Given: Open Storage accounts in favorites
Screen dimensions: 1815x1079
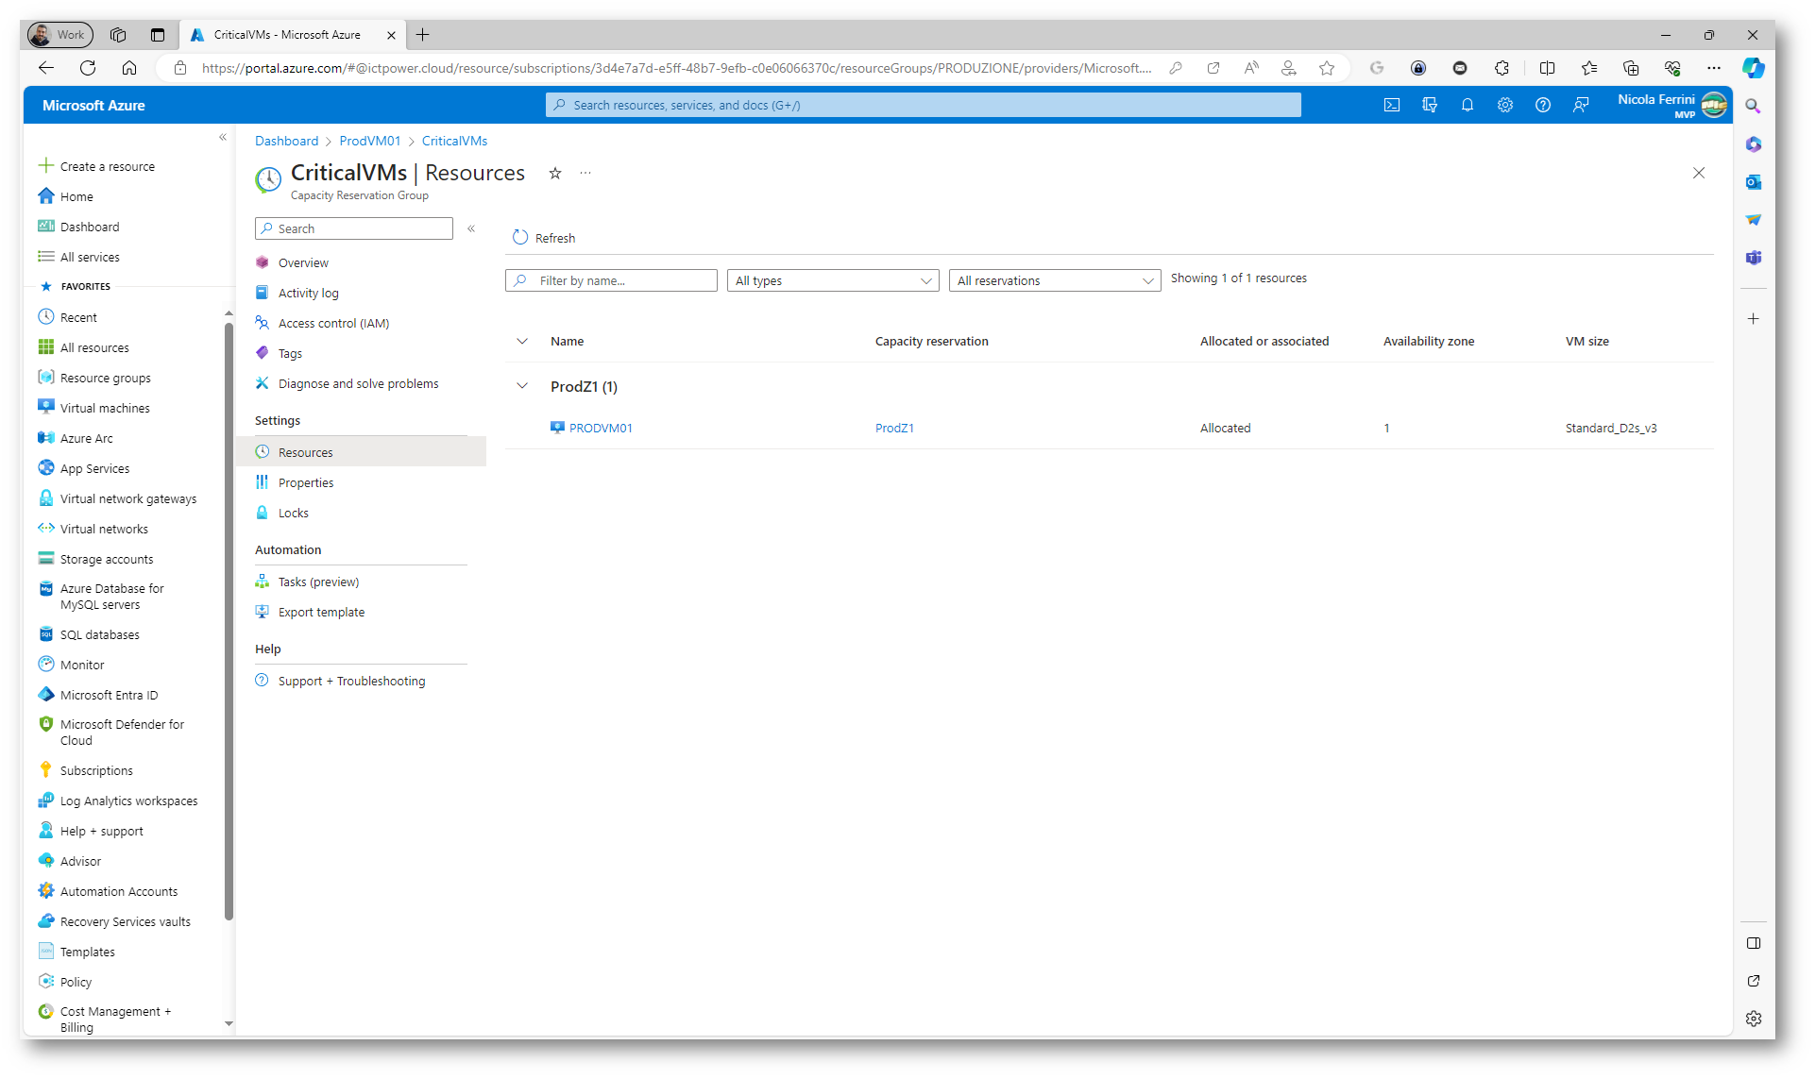Looking at the screenshot, I should pyautogui.click(x=106, y=559).
